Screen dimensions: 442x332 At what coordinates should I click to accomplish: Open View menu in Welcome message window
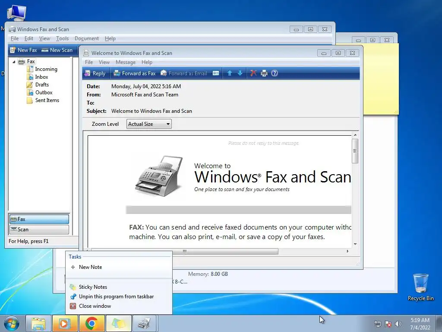[x=104, y=62]
